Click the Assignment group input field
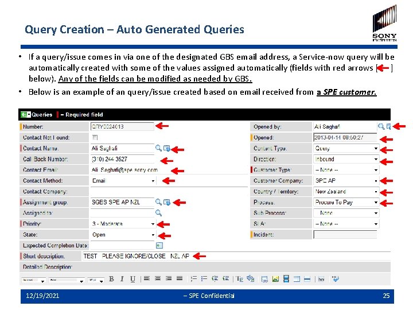413x310 pixels. click(122, 202)
